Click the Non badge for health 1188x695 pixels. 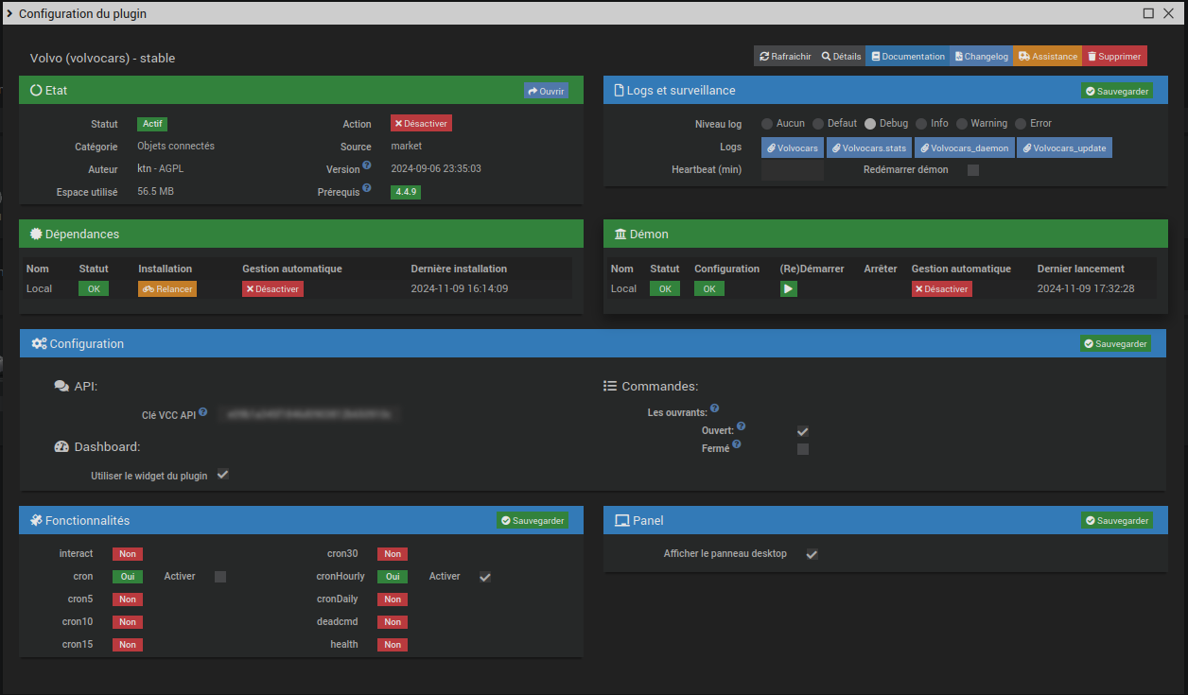[393, 645]
